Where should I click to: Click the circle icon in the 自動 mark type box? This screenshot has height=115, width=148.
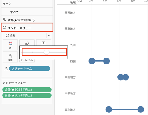7,35
